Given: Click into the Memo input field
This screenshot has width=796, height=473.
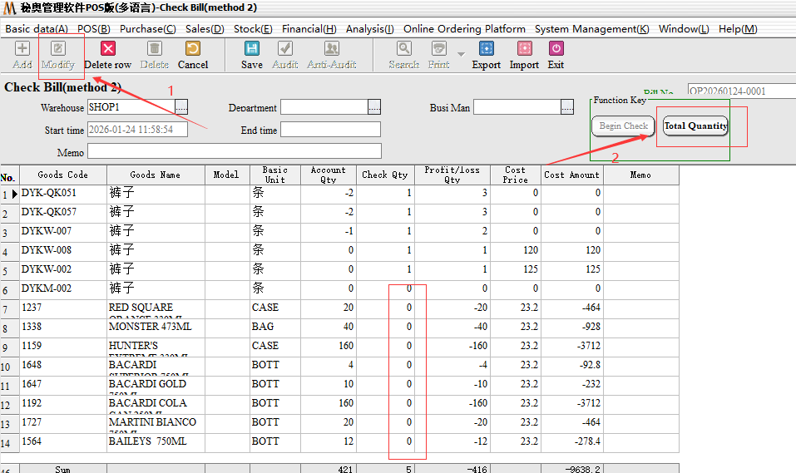Looking at the screenshot, I should [234, 151].
